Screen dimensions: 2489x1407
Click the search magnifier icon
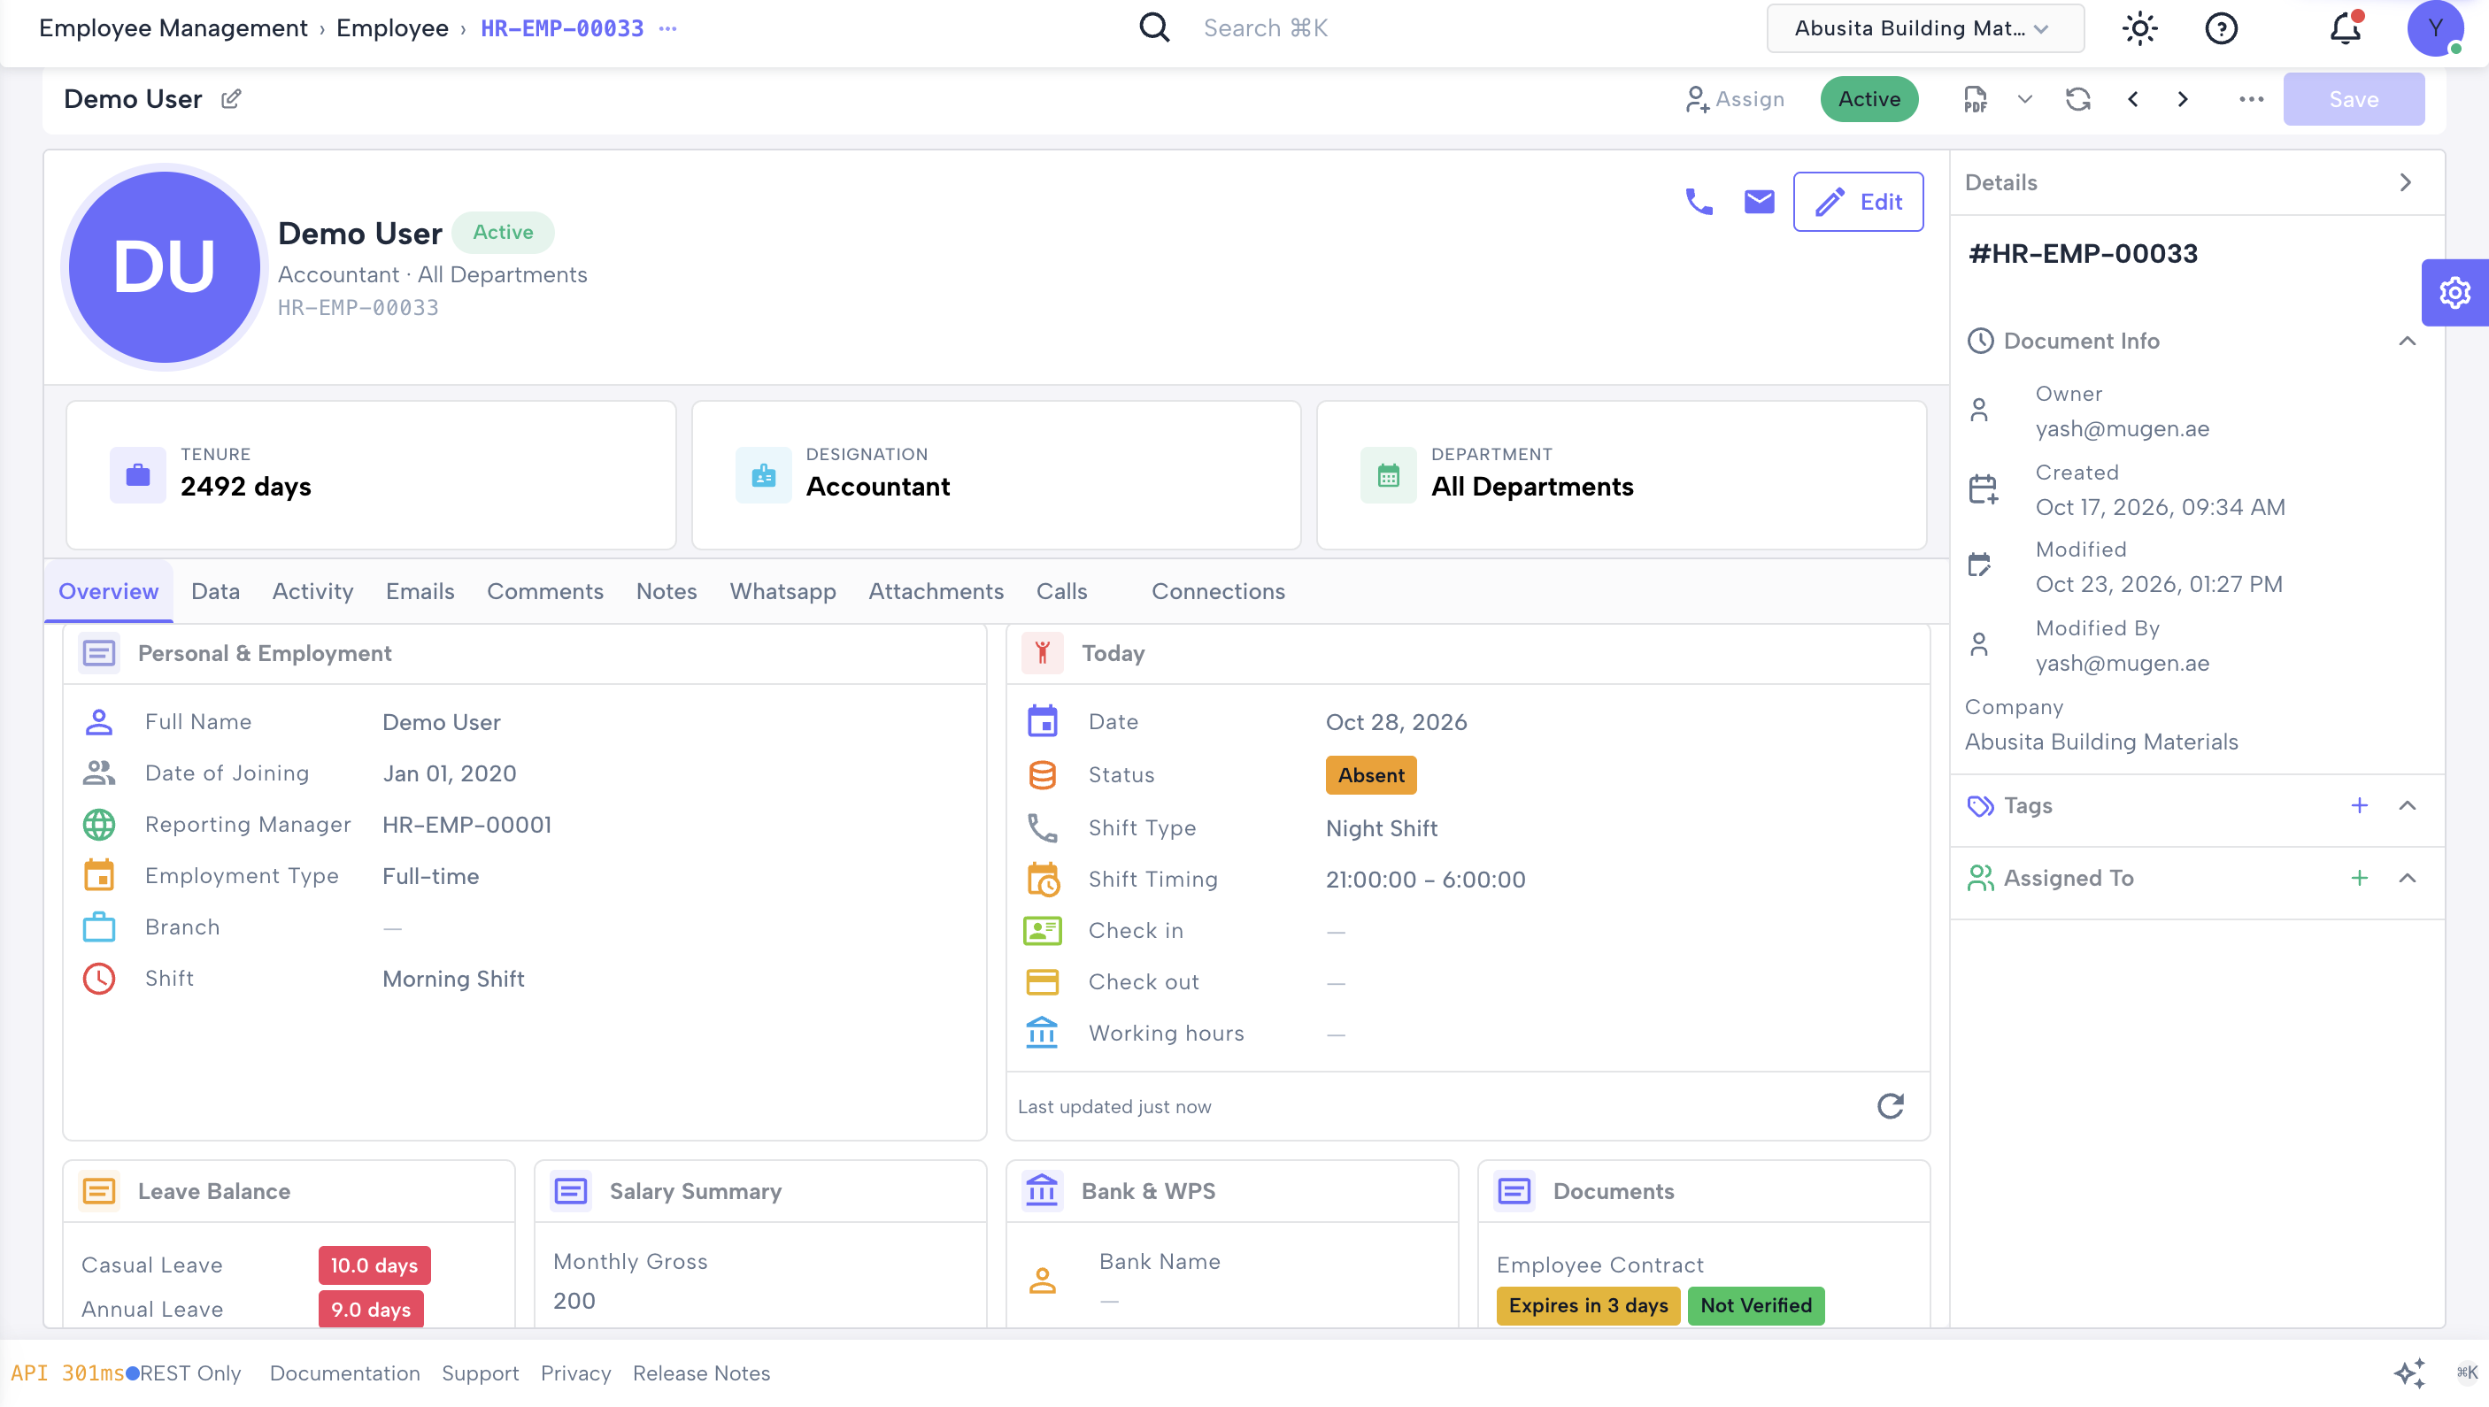(x=1154, y=28)
